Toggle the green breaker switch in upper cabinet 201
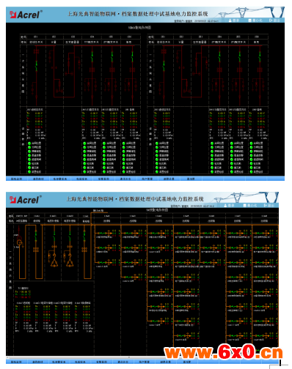292x369 pixels. pyautogui.click(x=164, y=65)
